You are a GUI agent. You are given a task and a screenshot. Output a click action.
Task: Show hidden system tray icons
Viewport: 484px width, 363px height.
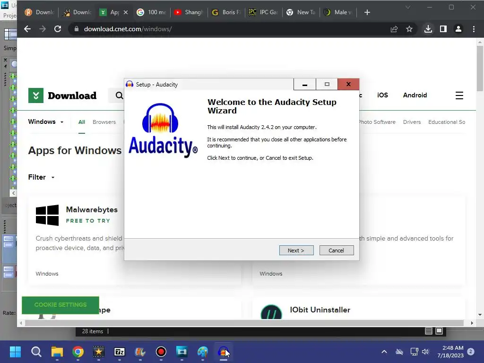pyautogui.click(x=384, y=352)
